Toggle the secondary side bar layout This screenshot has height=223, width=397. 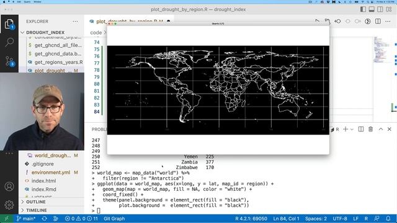[380, 9]
